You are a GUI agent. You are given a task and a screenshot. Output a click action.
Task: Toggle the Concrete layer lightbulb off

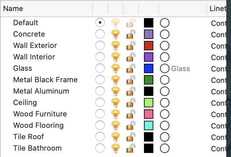pos(115,34)
